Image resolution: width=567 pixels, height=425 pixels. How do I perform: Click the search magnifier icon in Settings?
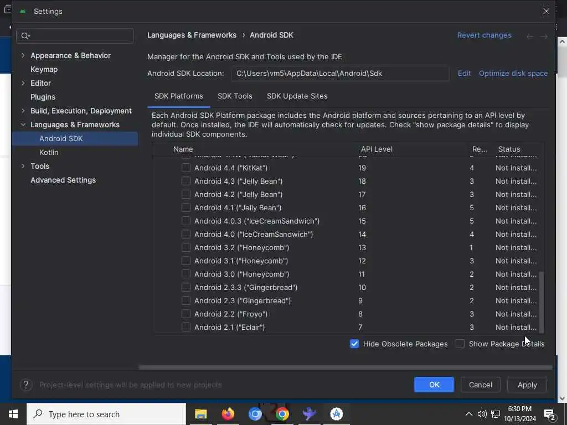(x=25, y=36)
